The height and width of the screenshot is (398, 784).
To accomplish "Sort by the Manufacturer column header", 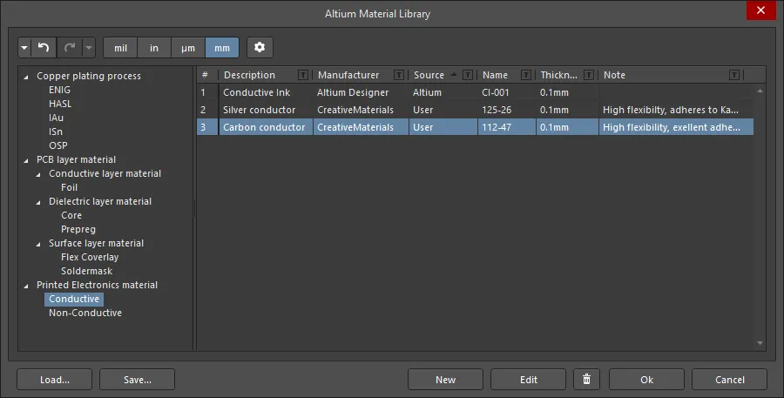I will 348,75.
